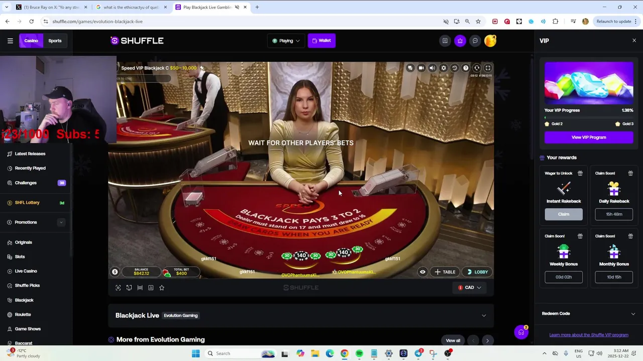This screenshot has width=643, height=361.
Task: Open the Playing dropdown
Action: (x=286, y=41)
